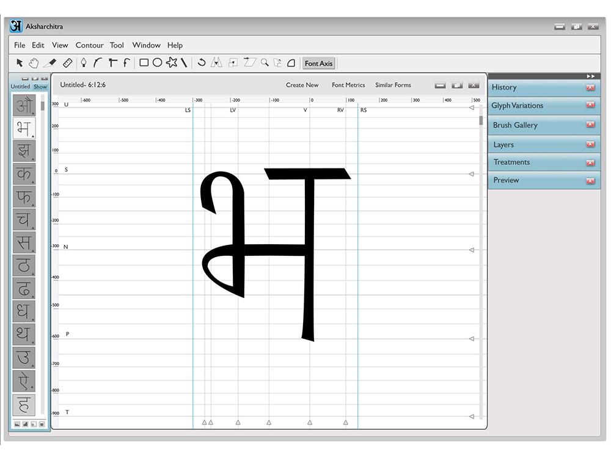The height and width of the screenshot is (458, 611).
Task: Pick the ellipse shape tool
Action: pyautogui.click(x=157, y=63)
